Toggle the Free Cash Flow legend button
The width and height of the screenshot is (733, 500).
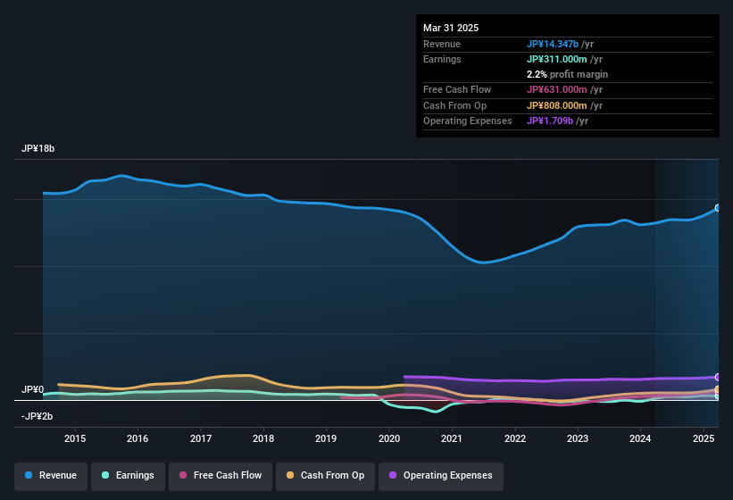tap(221, 476)
